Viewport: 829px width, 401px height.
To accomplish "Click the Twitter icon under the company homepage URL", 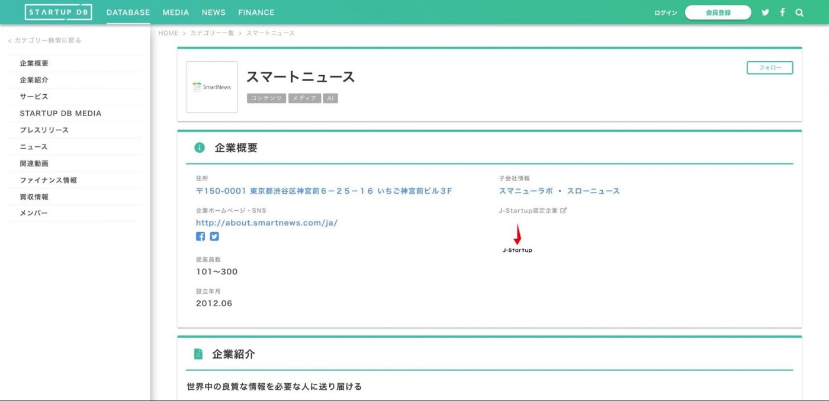I will pyautogui.click(x=214, y=236).
